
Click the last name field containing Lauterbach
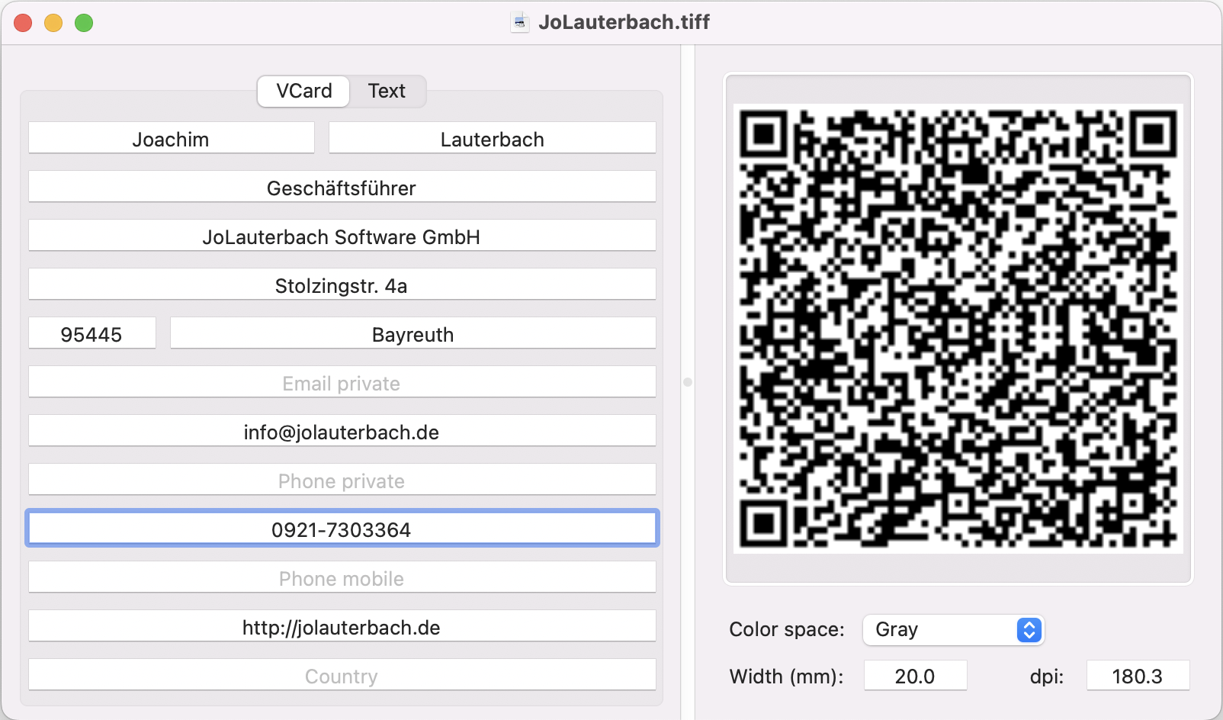click(x=492, y=139)
